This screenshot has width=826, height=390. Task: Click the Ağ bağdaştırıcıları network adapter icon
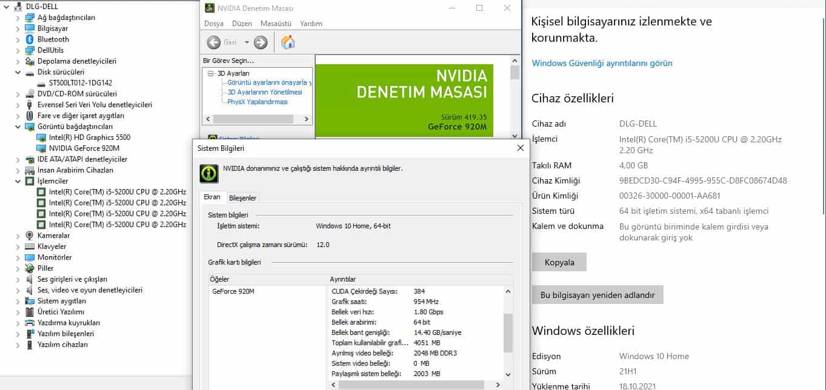tap(30, 18)
